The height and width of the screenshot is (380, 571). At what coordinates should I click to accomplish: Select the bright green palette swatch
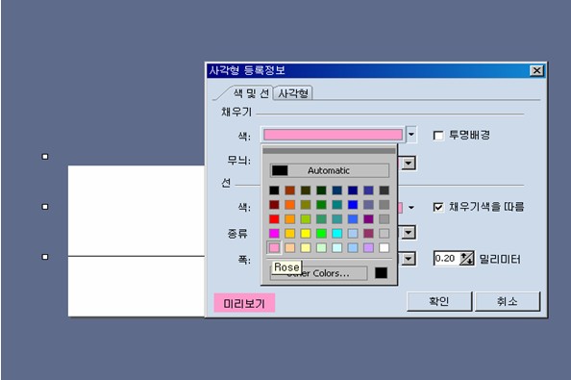(321, 234)
